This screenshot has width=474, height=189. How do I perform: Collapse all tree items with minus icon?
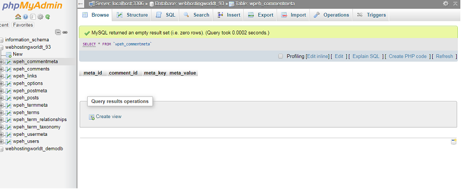tap(58, 32)
